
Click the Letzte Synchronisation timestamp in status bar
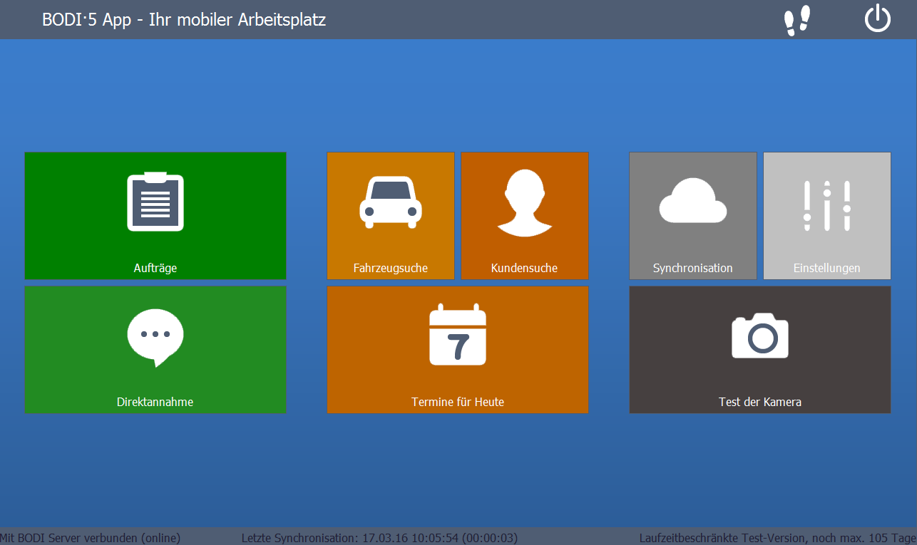[379, 538]
